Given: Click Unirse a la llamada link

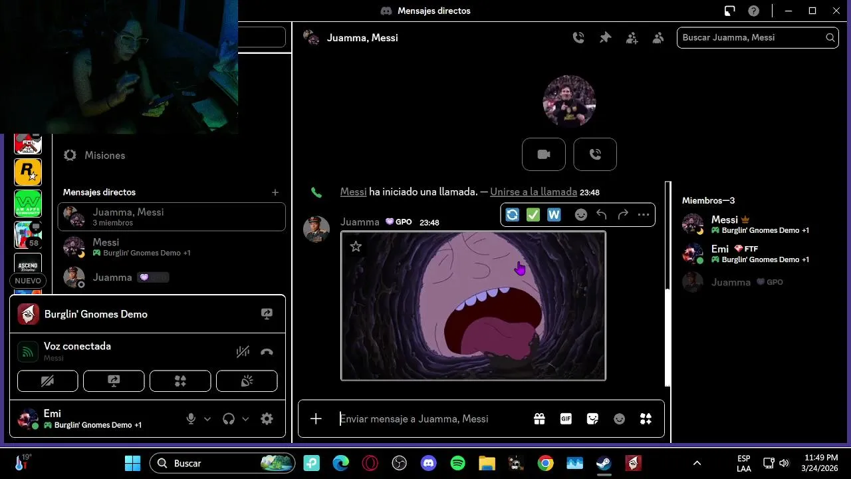Looking at the screenshot, I should point(533,192).
